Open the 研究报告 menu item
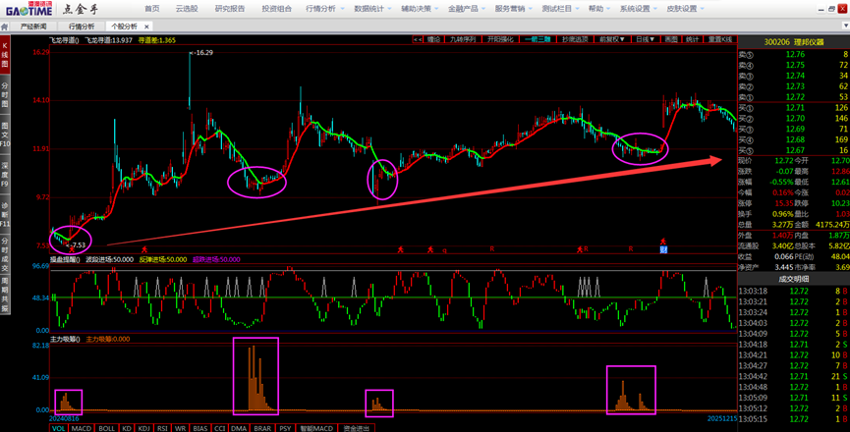 point(229,9)
